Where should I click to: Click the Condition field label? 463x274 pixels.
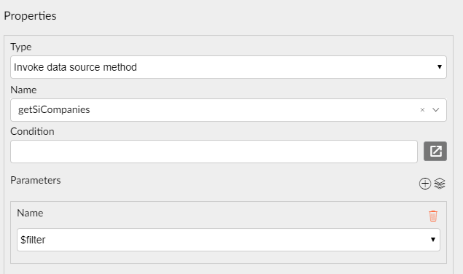pyautogui.click(x=33, y=131)
